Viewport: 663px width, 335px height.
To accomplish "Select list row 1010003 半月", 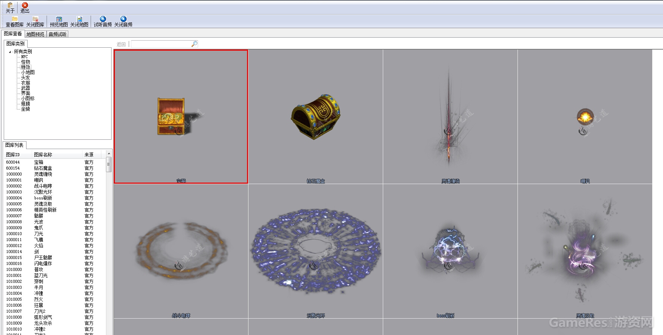I will 55,287.
